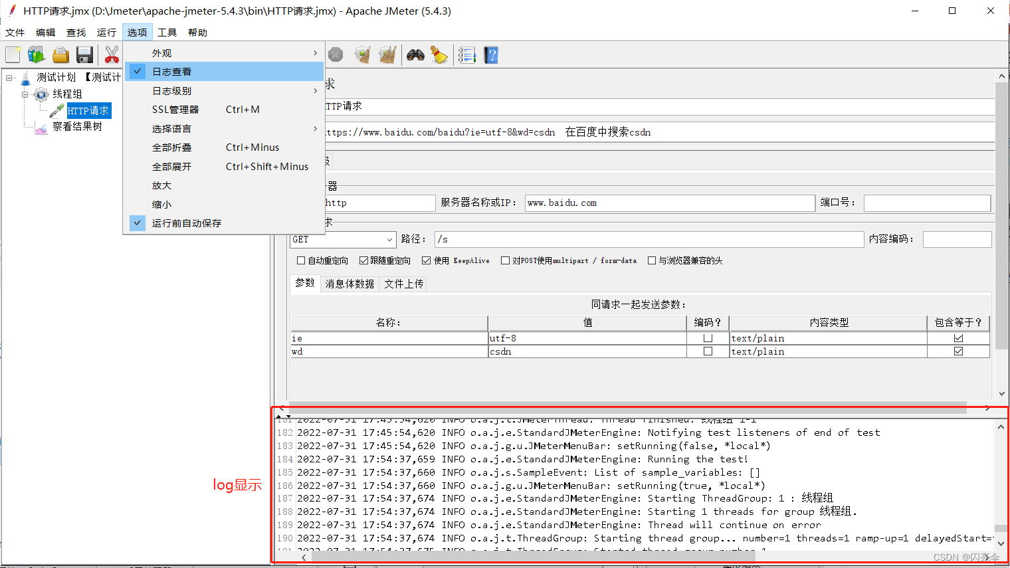Click the test plan flask icon

coord(25,78)
